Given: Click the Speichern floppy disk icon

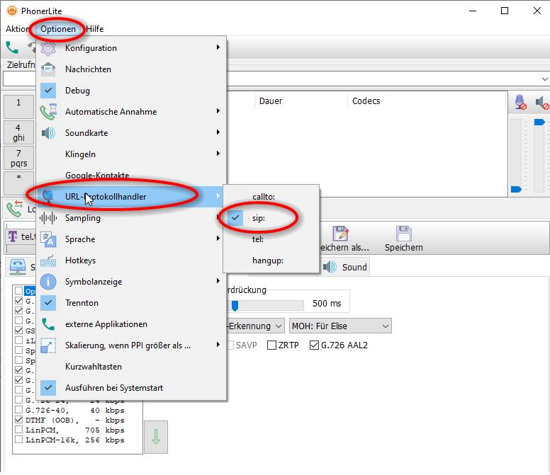Looking at the screenshot, I should pyautogui.click(x=403, y=233).
